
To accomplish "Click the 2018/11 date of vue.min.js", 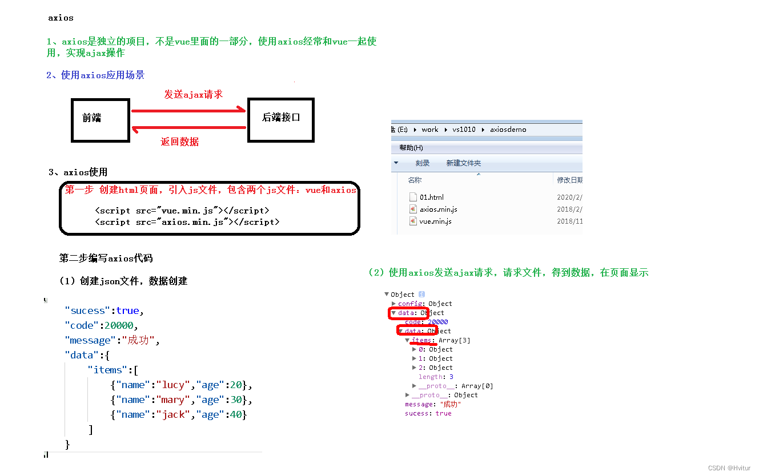I will point(569,221).
